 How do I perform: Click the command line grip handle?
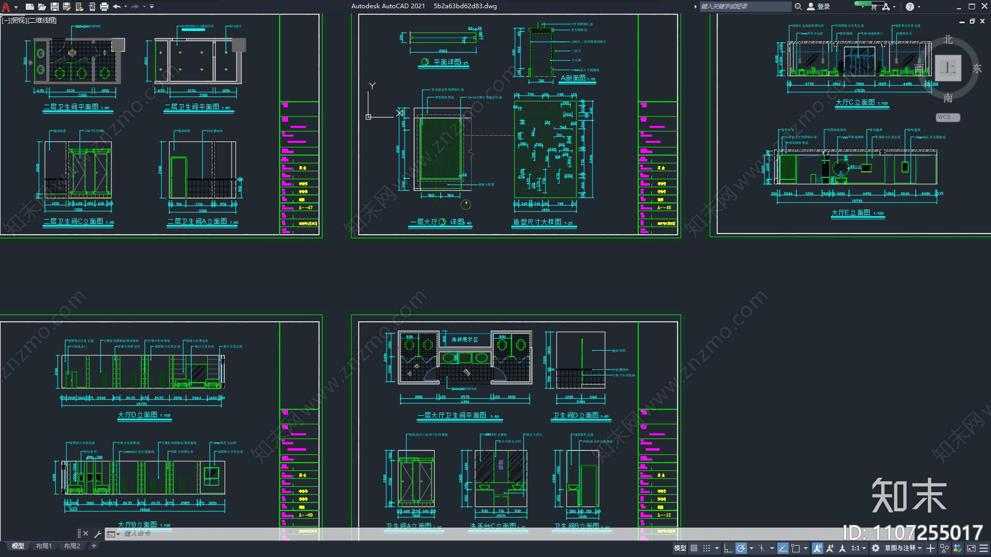coord(79,533)
